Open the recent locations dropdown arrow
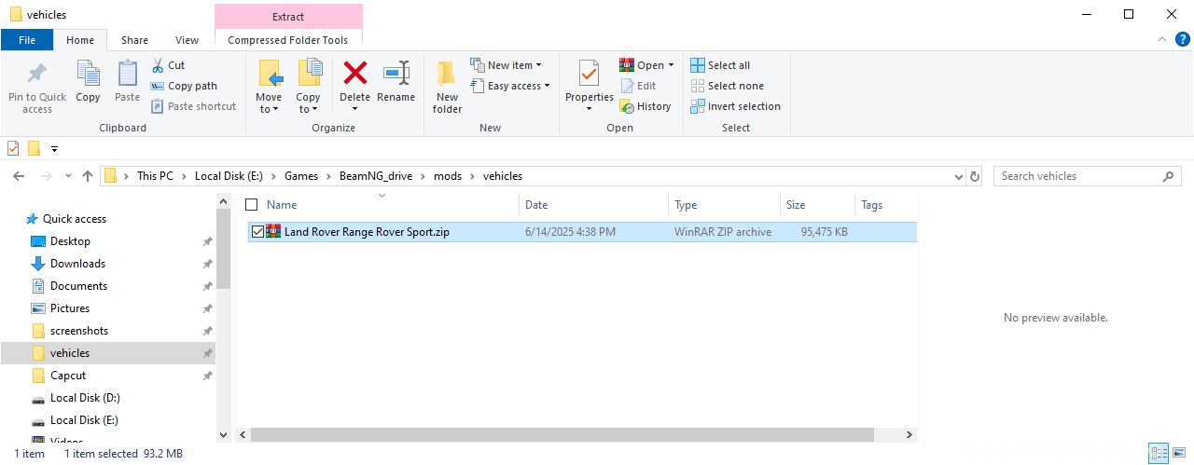This screenshot has width=1194, height=465. pos(68,176)
